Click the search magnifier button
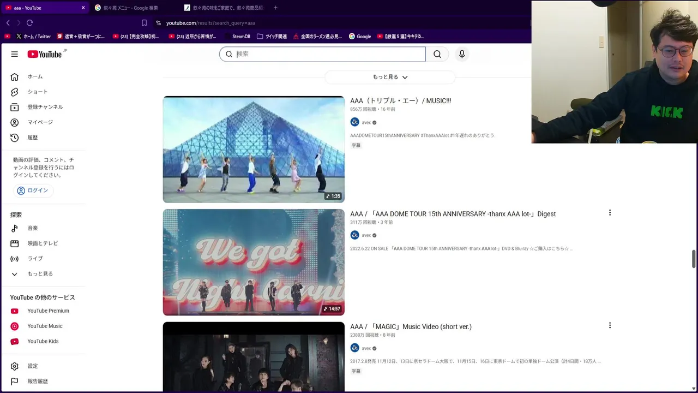The image size is (698, 393). 437,54
